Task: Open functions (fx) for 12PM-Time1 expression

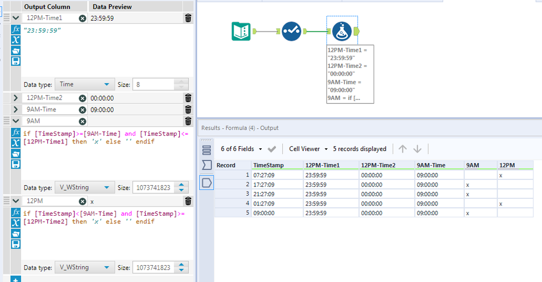Action: tap(16, 30)
